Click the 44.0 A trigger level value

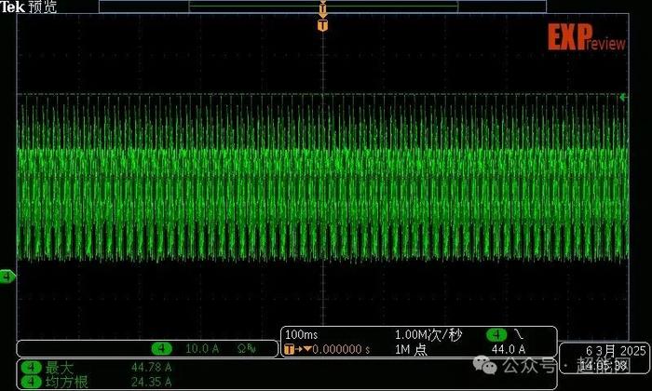509,349
